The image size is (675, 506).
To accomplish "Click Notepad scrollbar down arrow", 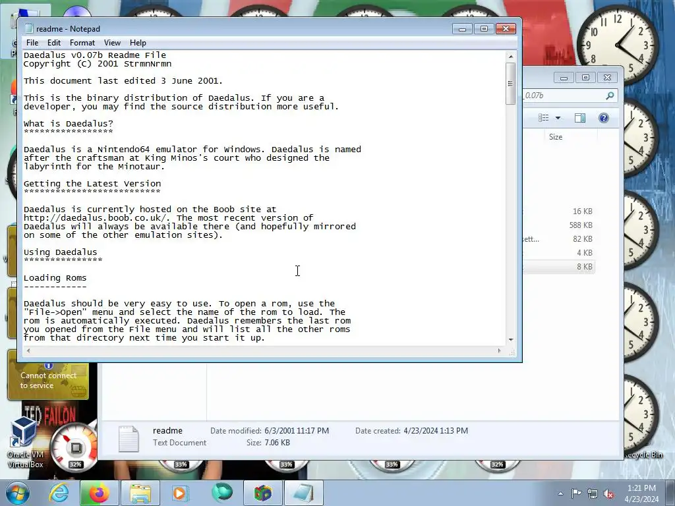I will [x=511, y=339].
